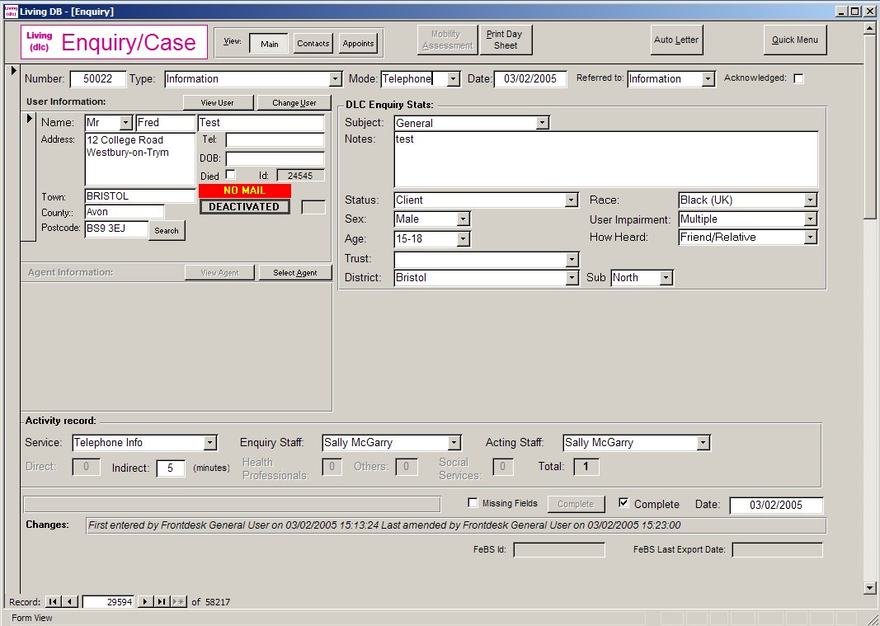Click the record selector arrow beside Name
Viewport: 880px width, 626px height.
click(x=31, y=120)
